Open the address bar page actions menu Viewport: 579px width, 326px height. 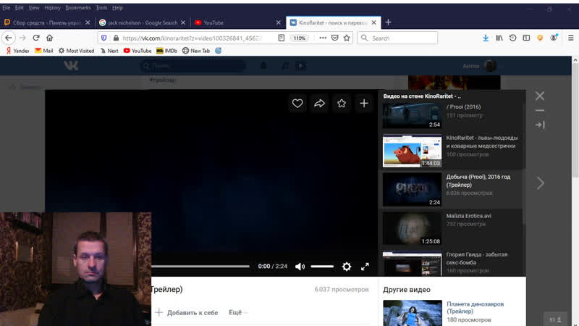coord(321,38)
